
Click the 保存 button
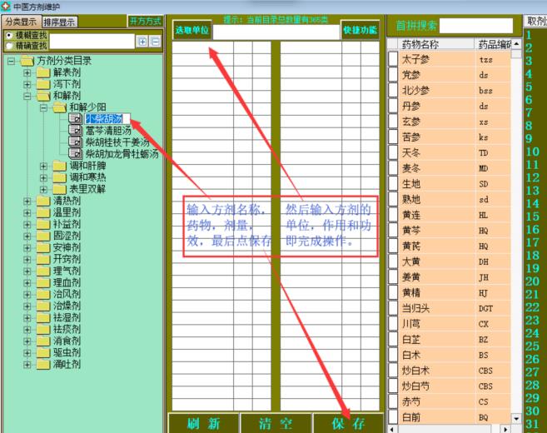pyautogui.click(x=347, y=423)
